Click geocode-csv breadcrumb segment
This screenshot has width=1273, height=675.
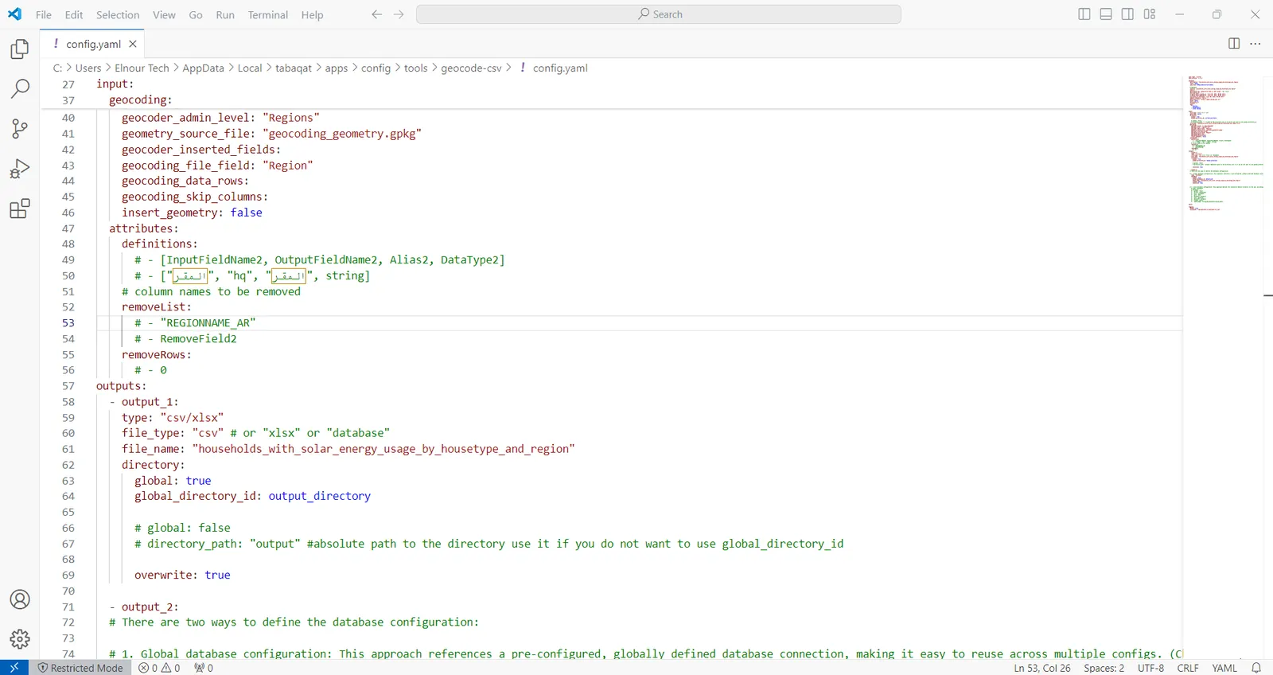click(472, 68)
